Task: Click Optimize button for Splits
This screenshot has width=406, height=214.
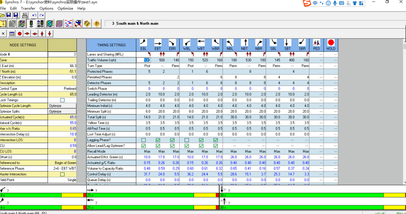Action: 62,112
